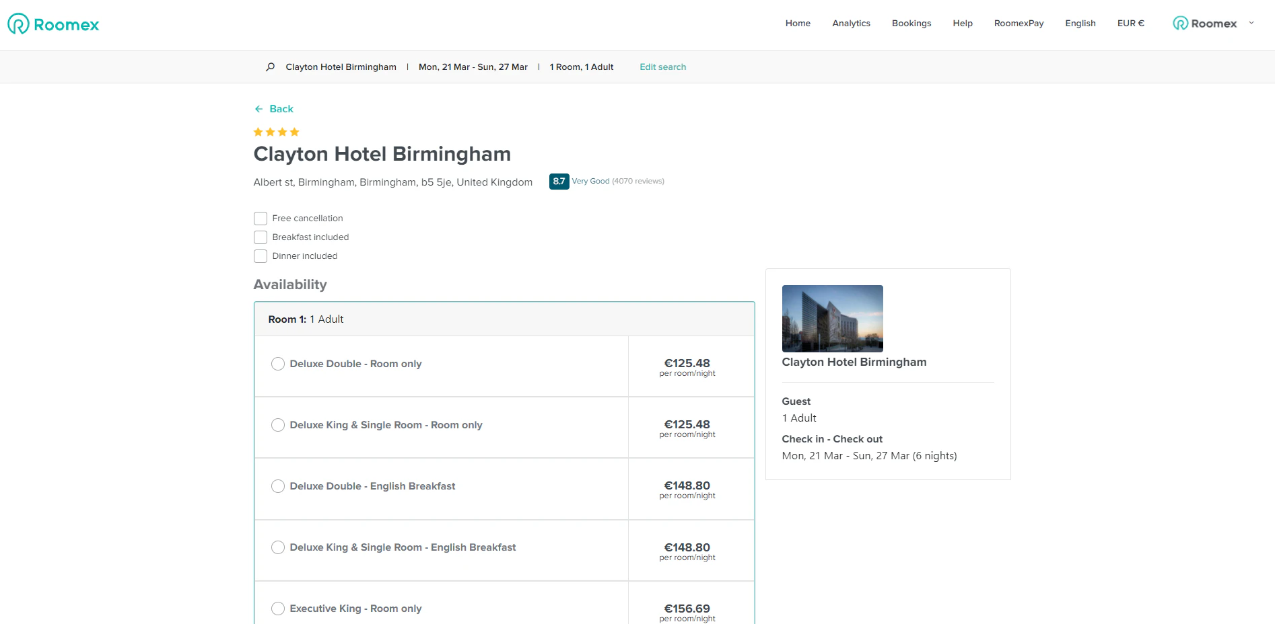Click the four-star hotel rating stars
This screenshot has height=624, width=1275.
coord(276,132)
